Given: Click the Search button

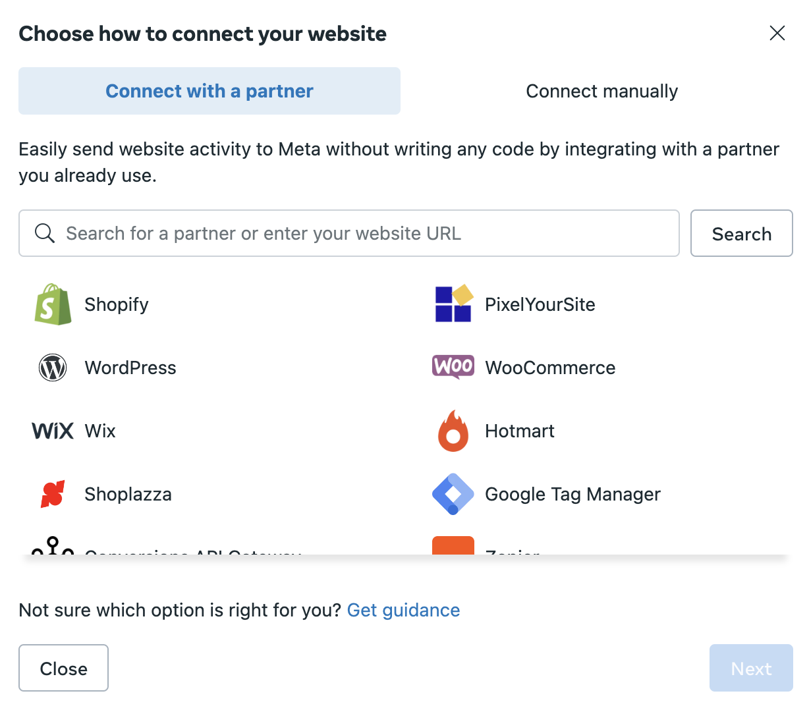Looking at the screenshot, I should click(x=742, y=233).
